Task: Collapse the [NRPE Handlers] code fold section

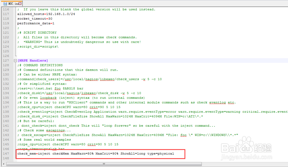Action: (x=15, y=60)
